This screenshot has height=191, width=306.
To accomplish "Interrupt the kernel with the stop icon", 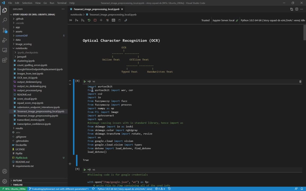I will 95,20.
